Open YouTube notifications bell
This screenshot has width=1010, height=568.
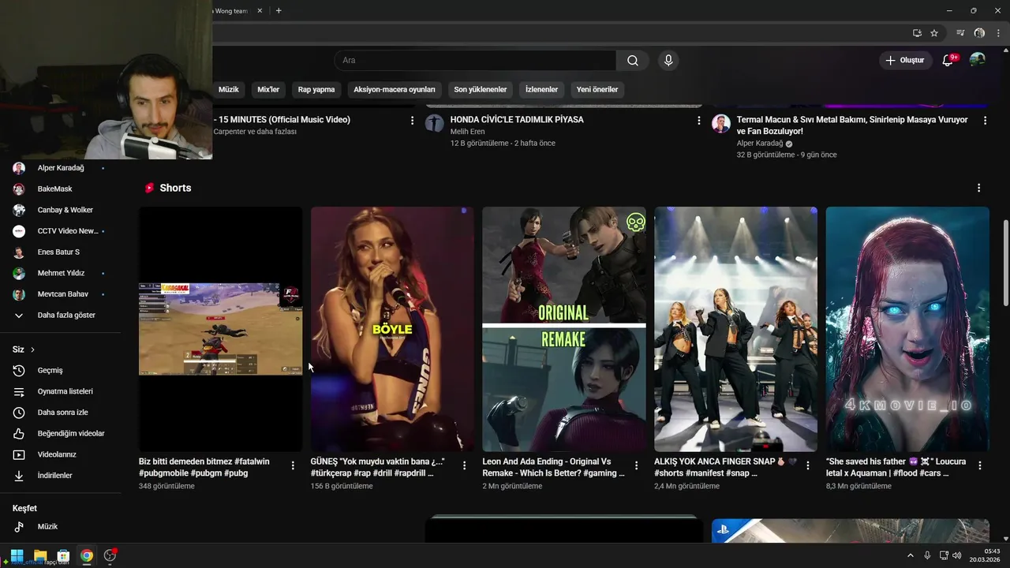948,61
